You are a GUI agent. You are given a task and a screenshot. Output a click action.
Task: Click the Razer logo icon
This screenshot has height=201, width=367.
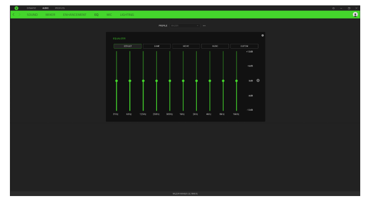point(16,8)
